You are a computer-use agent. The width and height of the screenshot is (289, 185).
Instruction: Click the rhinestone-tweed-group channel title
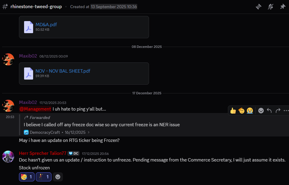[x=36, y=7]
